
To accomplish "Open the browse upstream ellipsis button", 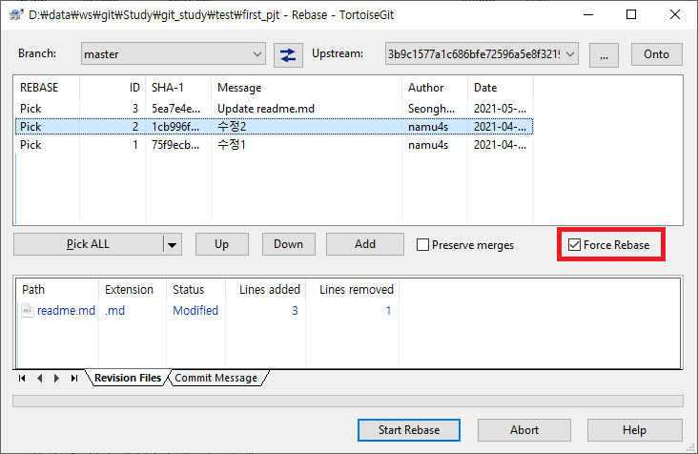I will point(604,54).
